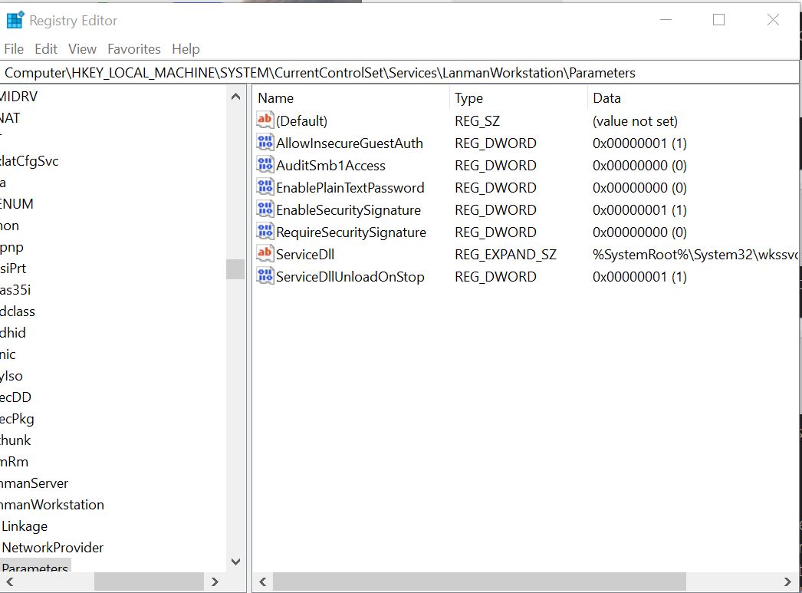Click the EnablePlainTextPassword DWORD icon
This screenshot has width=802, height=593.
coord(265,187)
